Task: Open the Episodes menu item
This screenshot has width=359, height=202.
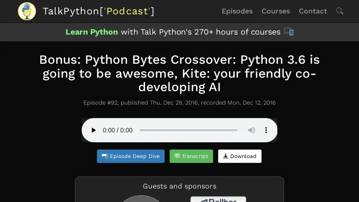Action: pos(237,11)
